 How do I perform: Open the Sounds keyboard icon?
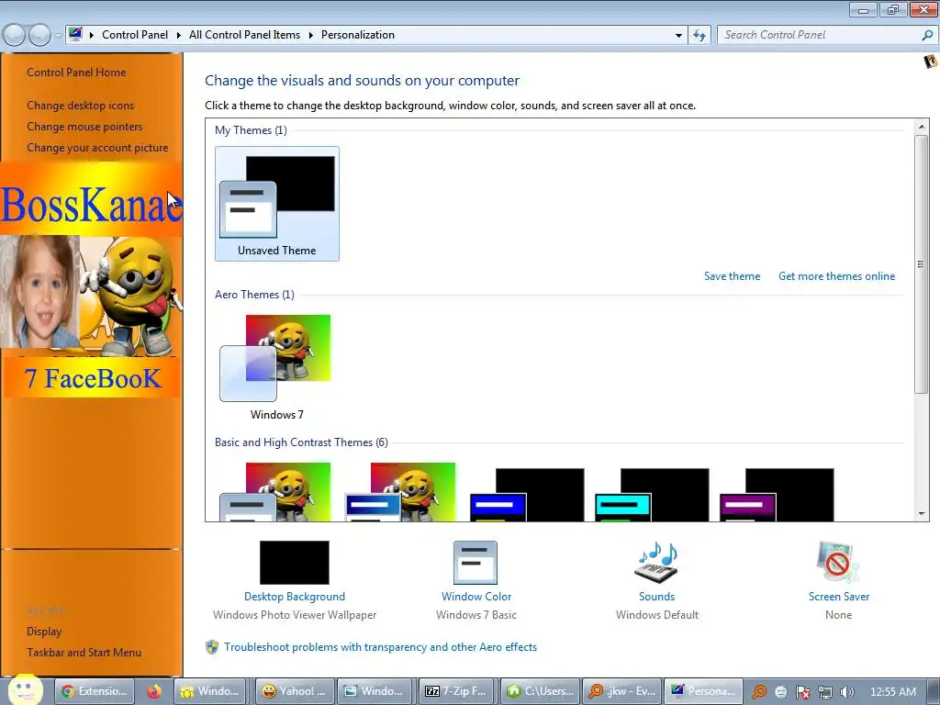click(x=656, y=563)
